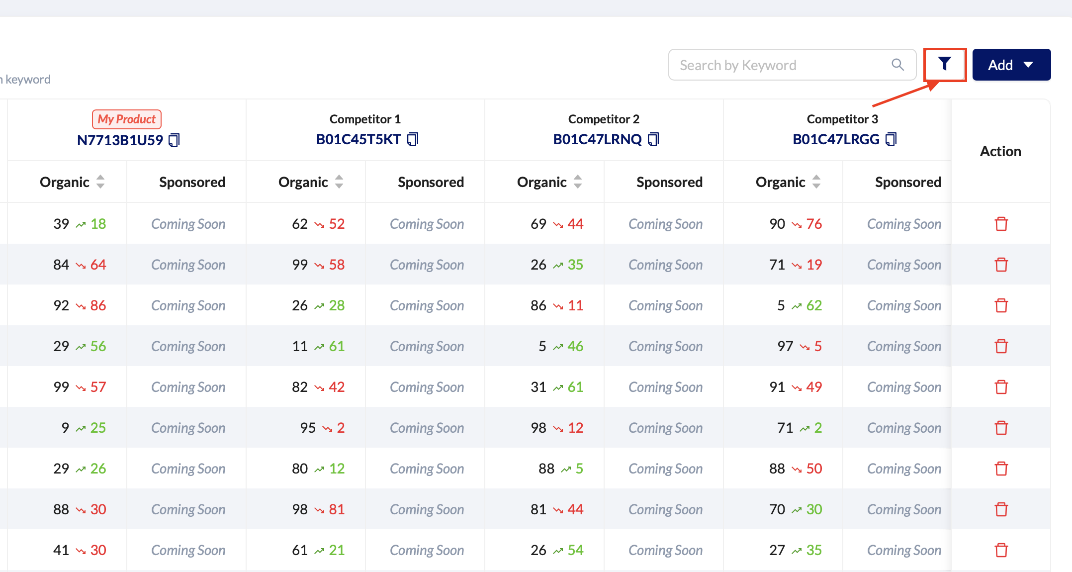Click the search magnifier icon
Image resolution: width=1072 pixels, height=572 pixels.
897,65
